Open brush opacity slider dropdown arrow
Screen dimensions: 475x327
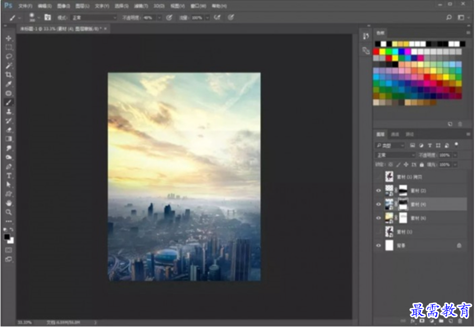click(x=159, y=17)
